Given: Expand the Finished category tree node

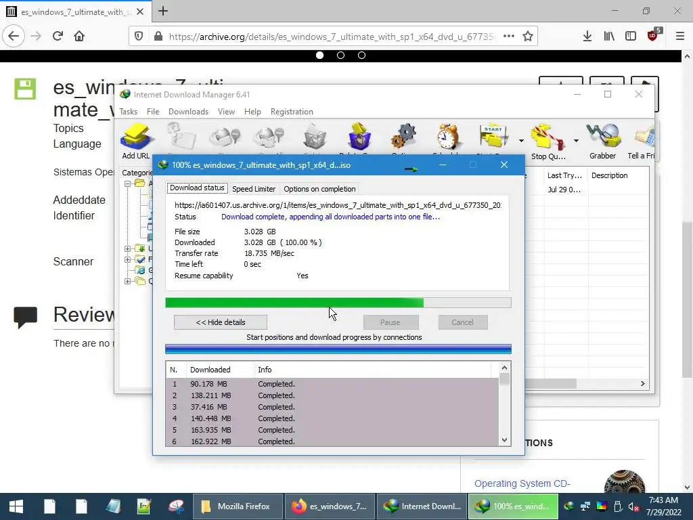Looking at the screenshot, I should coord(127,259).
